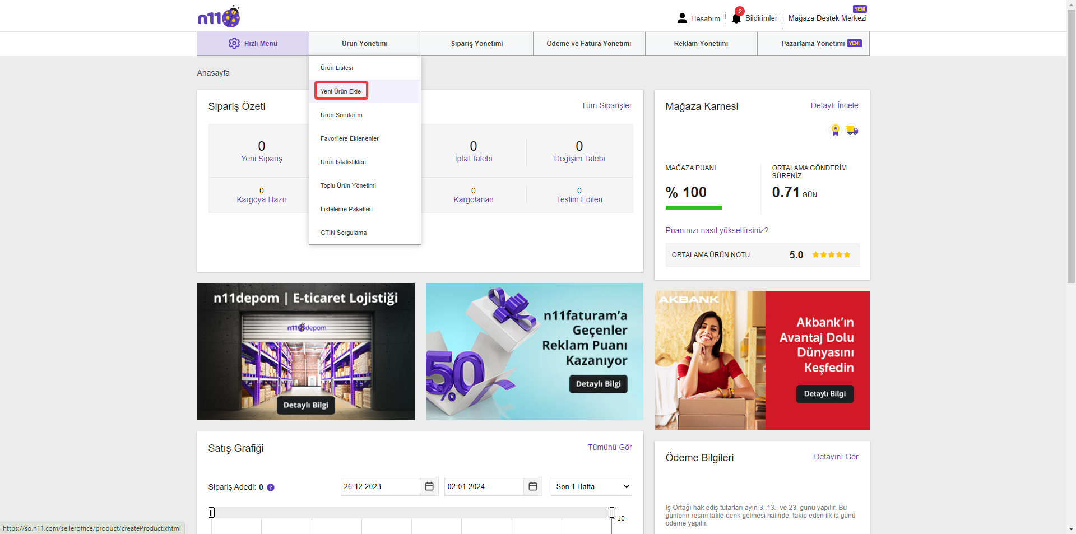The height and width of the screenshot is (534, 1076).
Task: Click Puanınızı nasıl yükseltirsiniz? link
Action: tap(717, 230)
